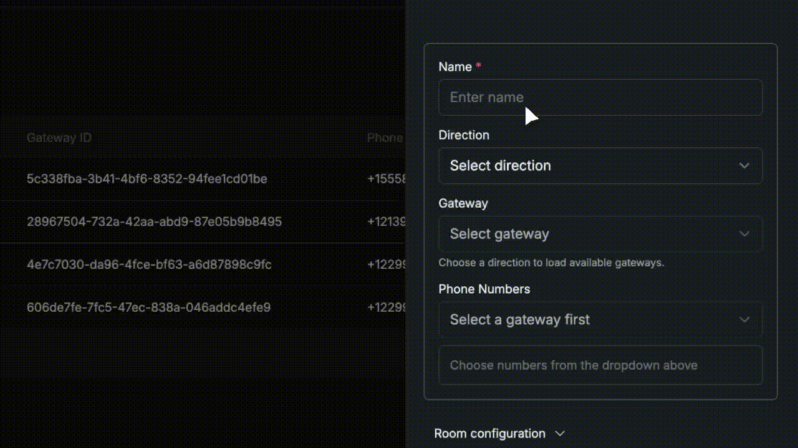Image resolution: width=798 pixels, height=448 pixels.
Task: Click the chevron arrow in Direction field
Action: coord(744,166)
